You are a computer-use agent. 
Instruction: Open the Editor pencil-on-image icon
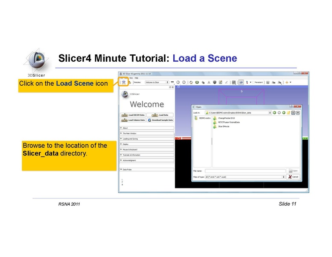(x=220, y=82)
